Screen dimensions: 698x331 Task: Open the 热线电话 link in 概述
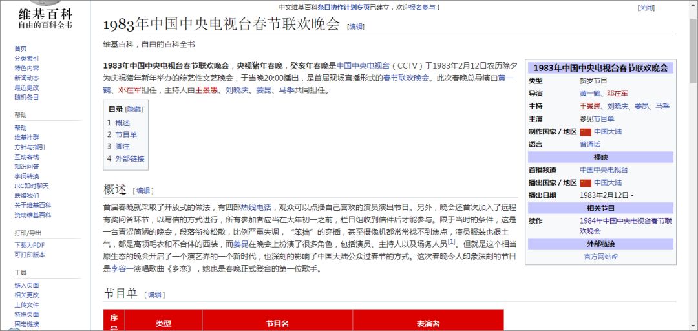(256, 208)
